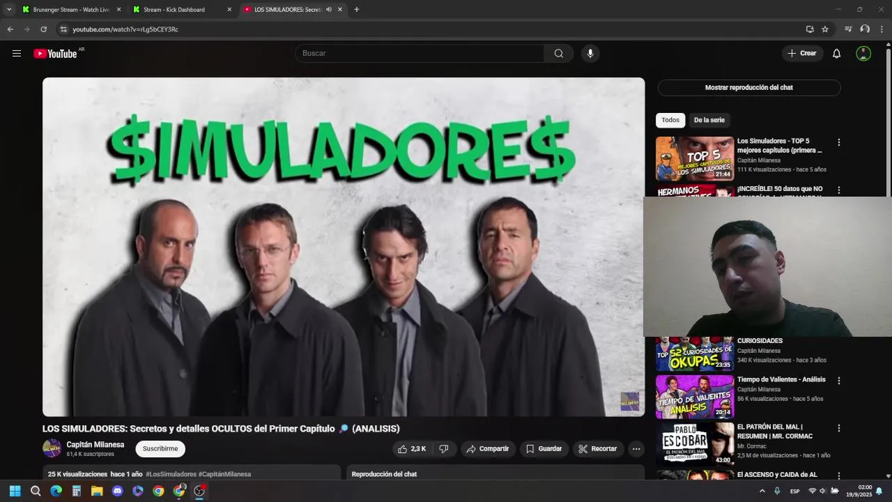Save the video with Guardar
Viewport: 892px width, 502px height.
(x=544, y=449)
